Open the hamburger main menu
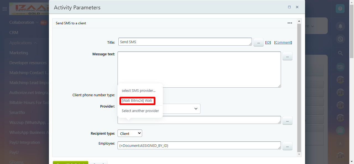The height and width of the screenshot is (164, 354). coord(4,9)
